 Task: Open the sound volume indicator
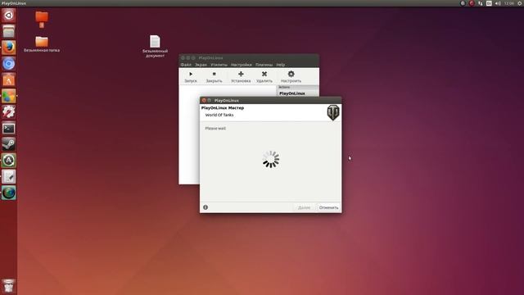click(x=498, y=3)
